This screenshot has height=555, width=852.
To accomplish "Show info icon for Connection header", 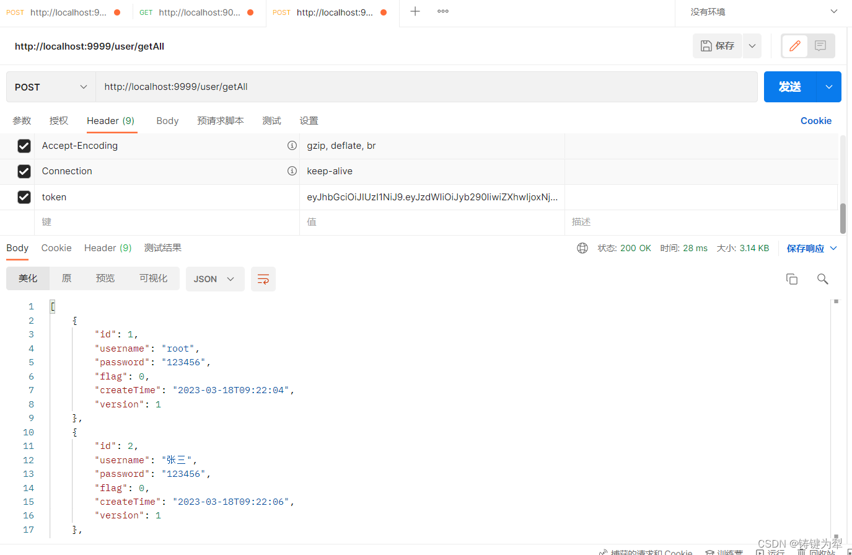I will coord(292,171).
